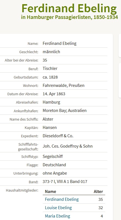This screenshot has height=220, width=121.
Task: Click Joh. Ces. Godeffroy & Sohn text
Action: [x=67, y=146]
